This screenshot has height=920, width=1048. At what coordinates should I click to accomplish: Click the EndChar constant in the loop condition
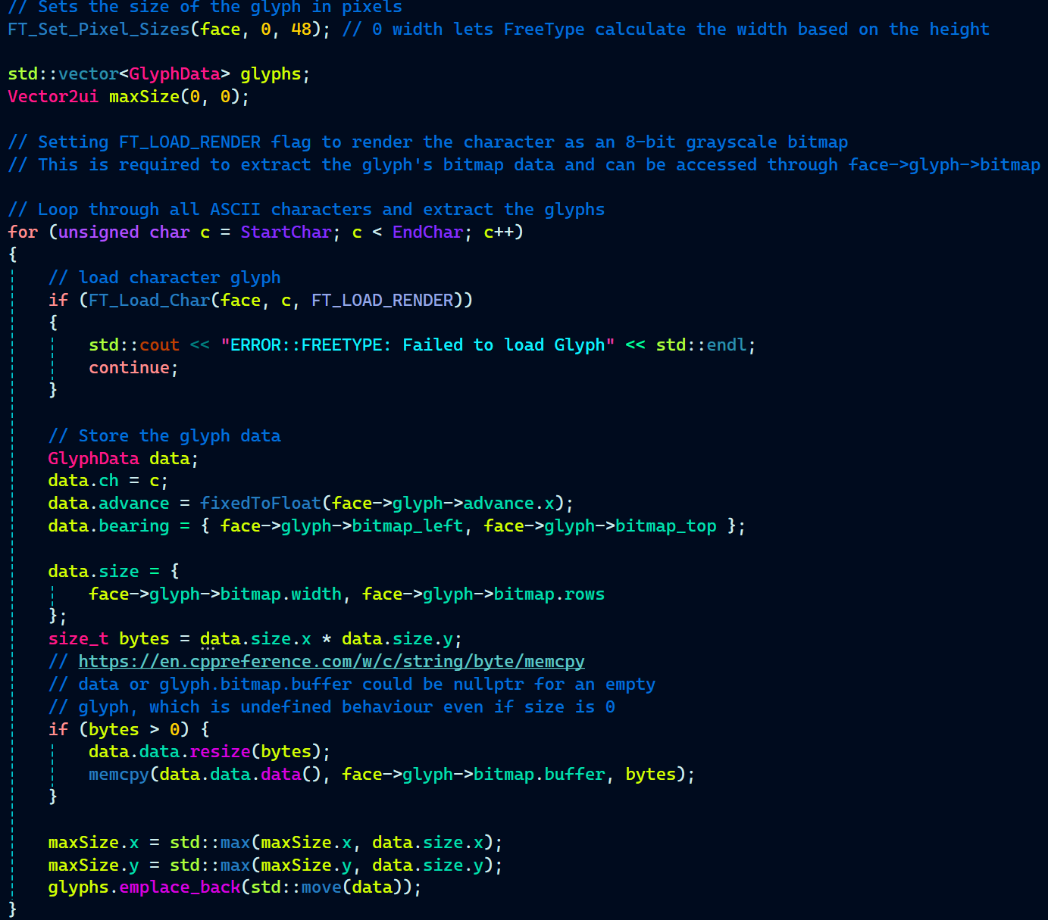[427, 232]
